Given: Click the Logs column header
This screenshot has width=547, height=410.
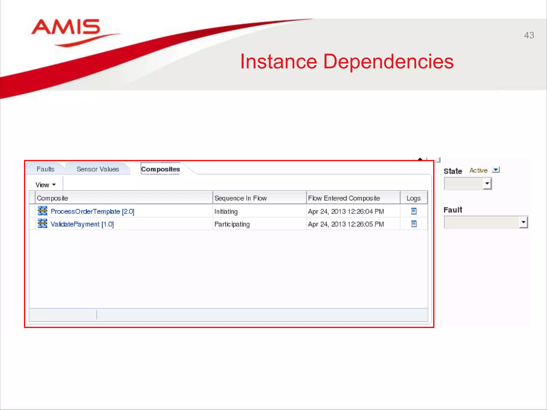Looking at the screenshot, I should [x=414, y=198].
